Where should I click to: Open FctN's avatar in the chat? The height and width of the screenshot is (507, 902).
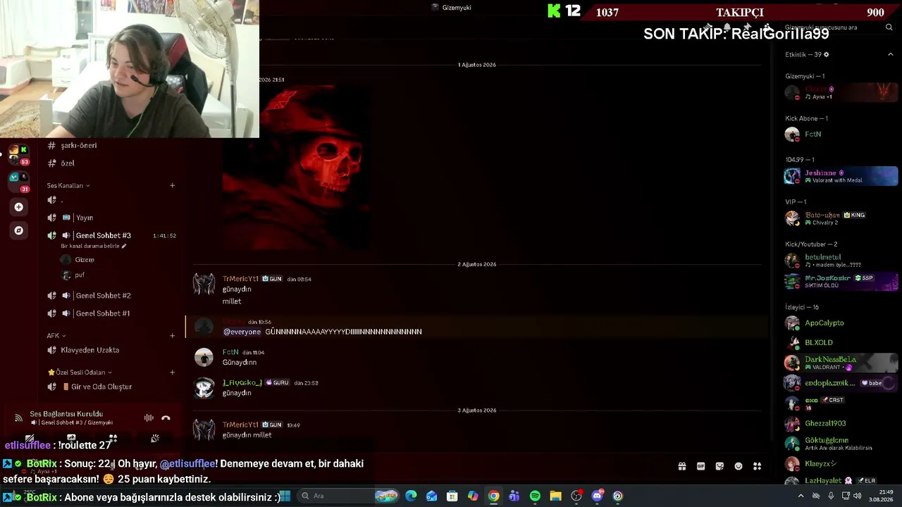tap(204, 358)
